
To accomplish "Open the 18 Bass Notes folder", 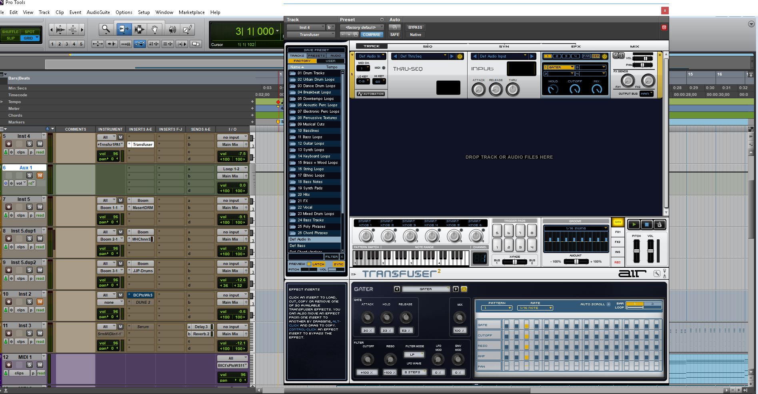I will click(x=315, y=182).
